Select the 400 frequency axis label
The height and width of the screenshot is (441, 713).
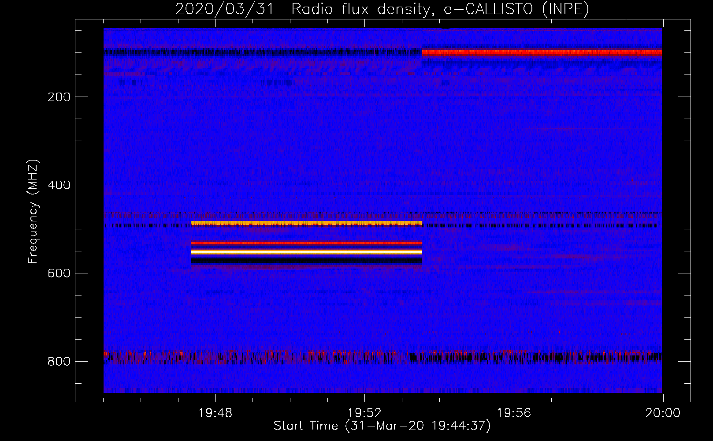pyautogui.click(x=59, y=185)
